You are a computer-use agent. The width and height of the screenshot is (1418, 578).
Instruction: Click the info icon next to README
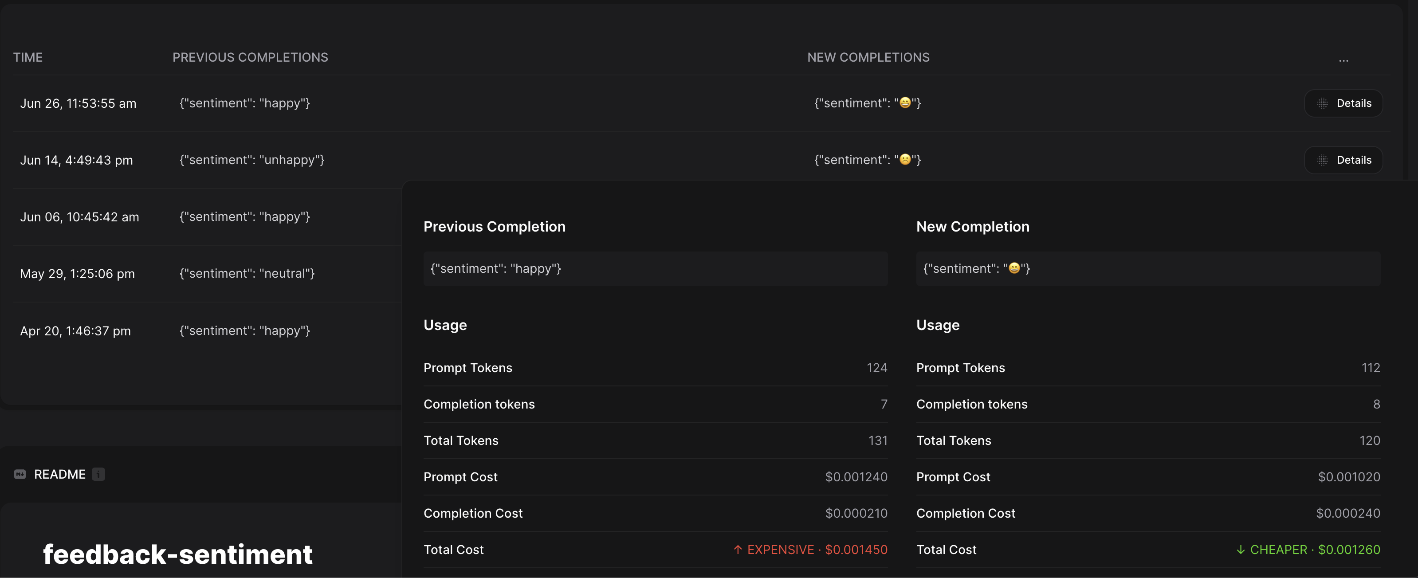click(x=98, y=474)
